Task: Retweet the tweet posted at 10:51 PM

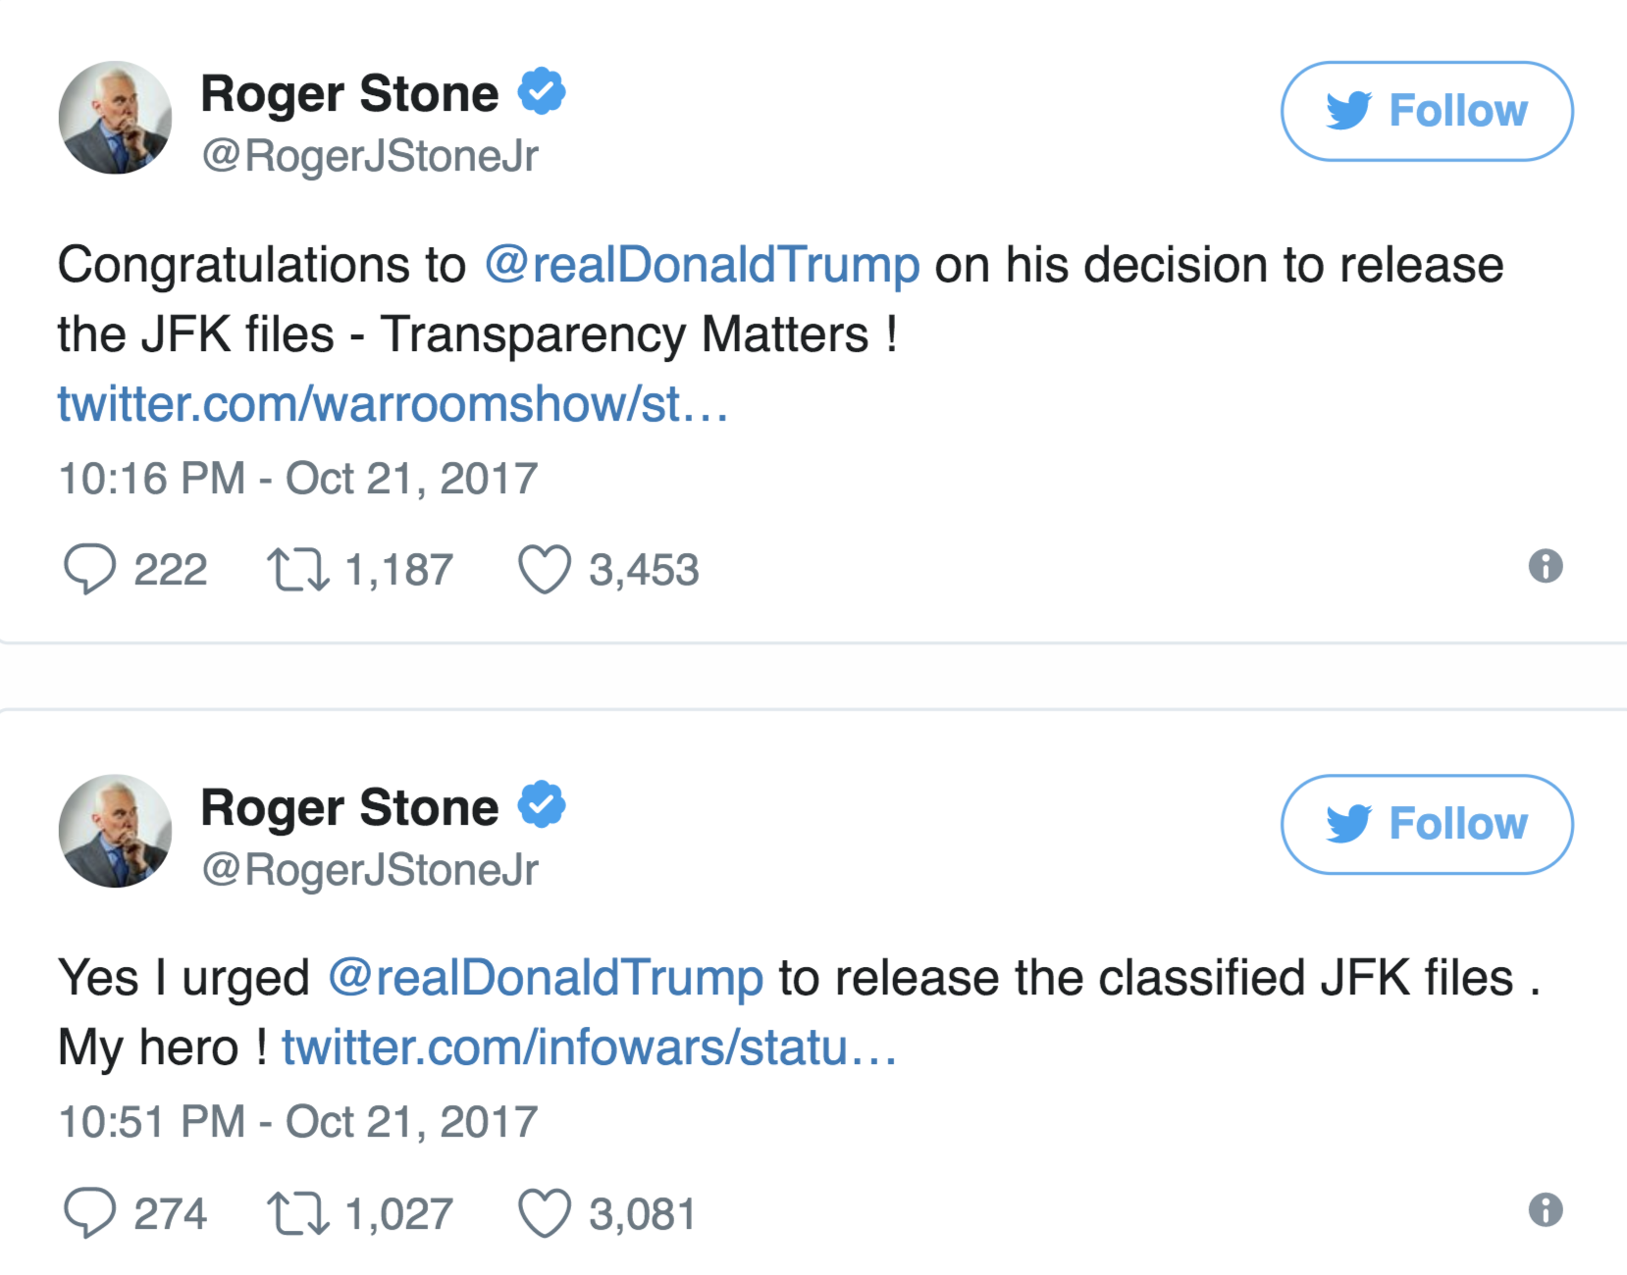Action: [298, 1213]
